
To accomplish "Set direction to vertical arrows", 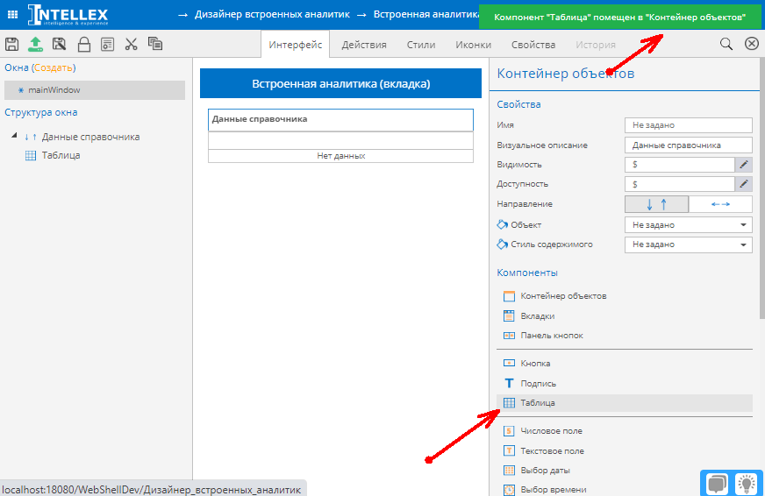I will pyautogui.click(x=657, y=204).
